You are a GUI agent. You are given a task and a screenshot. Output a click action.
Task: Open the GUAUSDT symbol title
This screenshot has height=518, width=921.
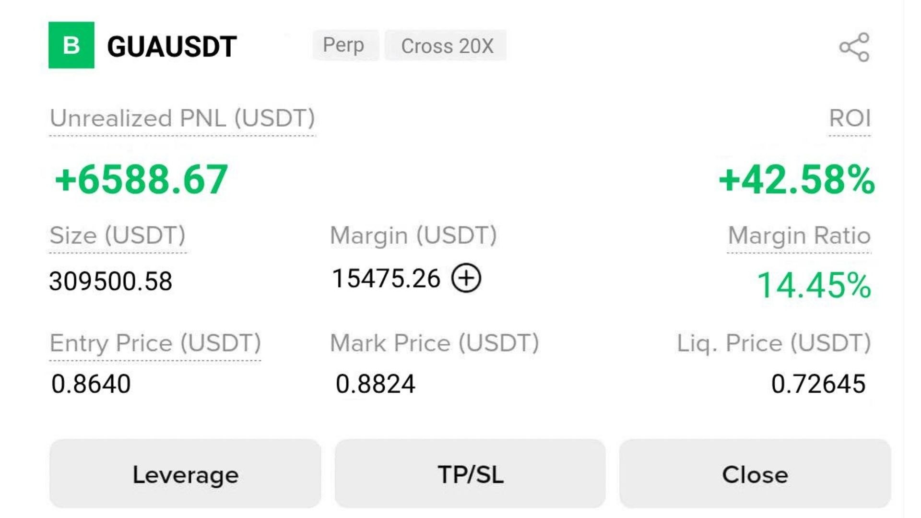172,47
